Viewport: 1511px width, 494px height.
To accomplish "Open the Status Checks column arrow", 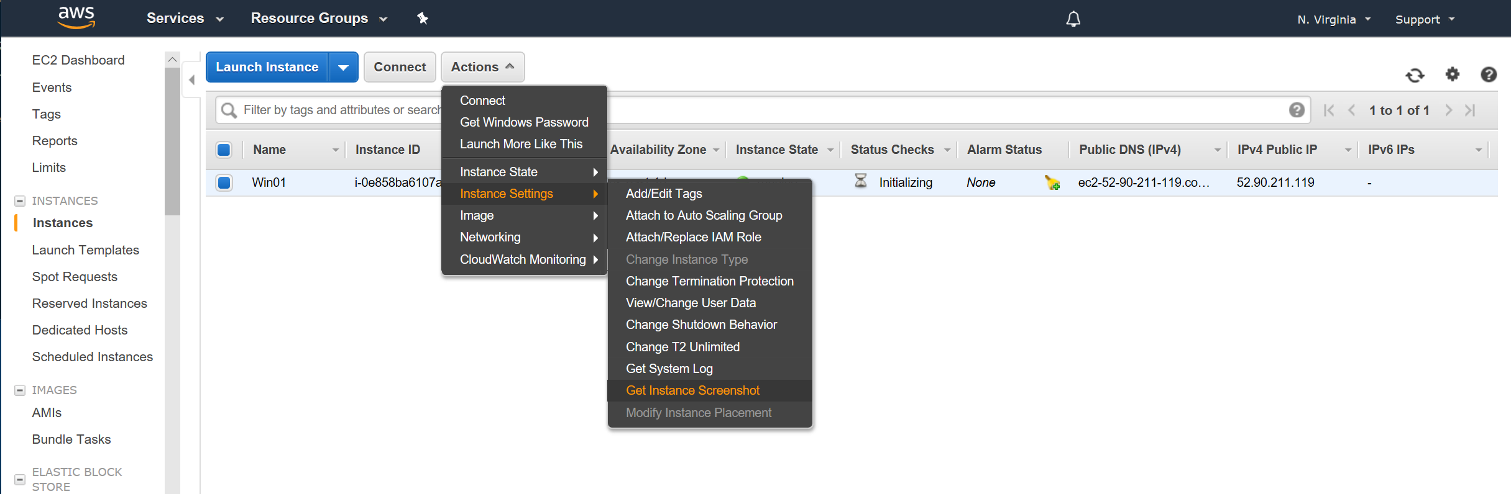I will pos(947,150).
